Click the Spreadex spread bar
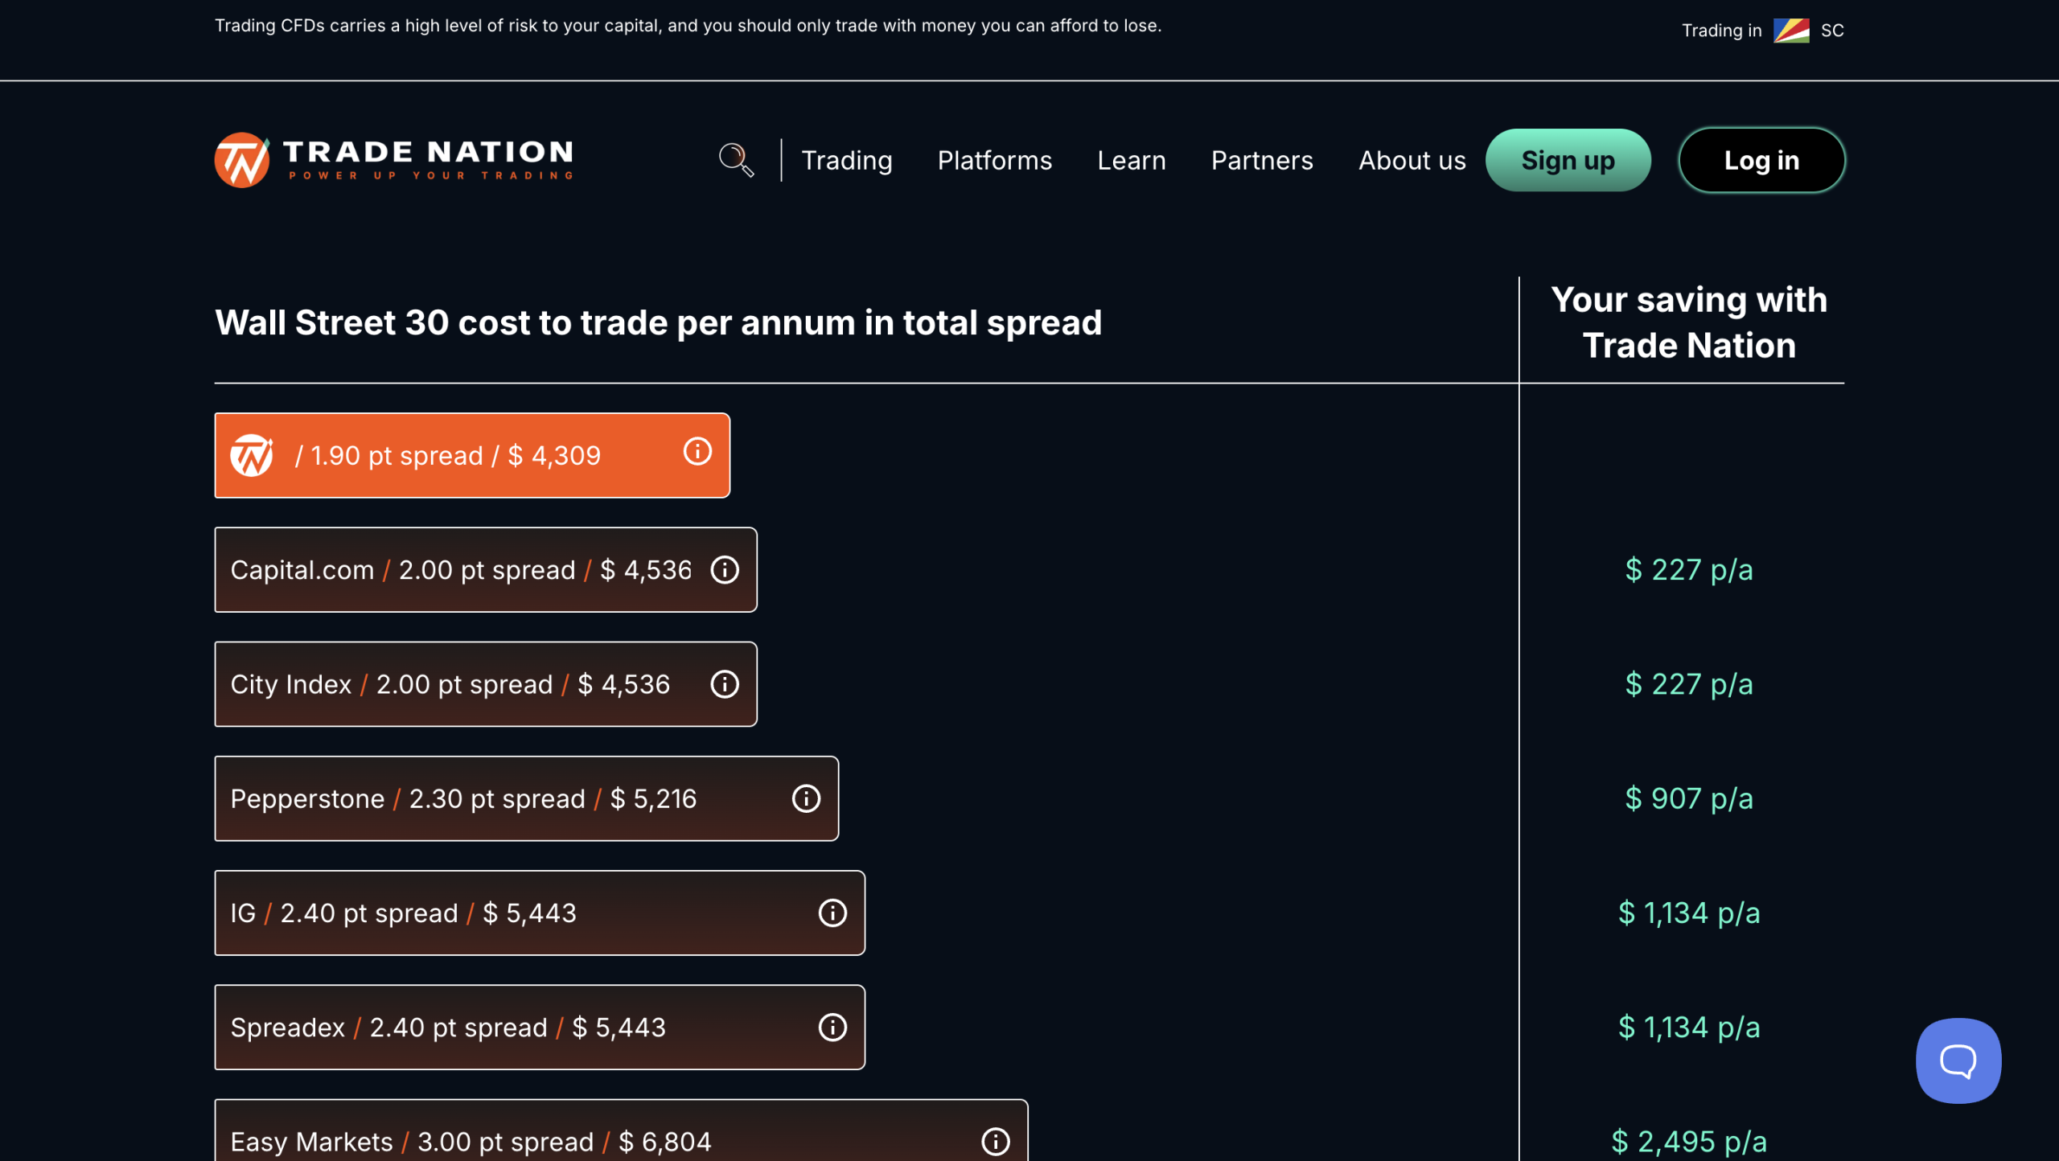Image resolution: width=2059 pixels, height=1161 pixels. (x=540, y=1027)
